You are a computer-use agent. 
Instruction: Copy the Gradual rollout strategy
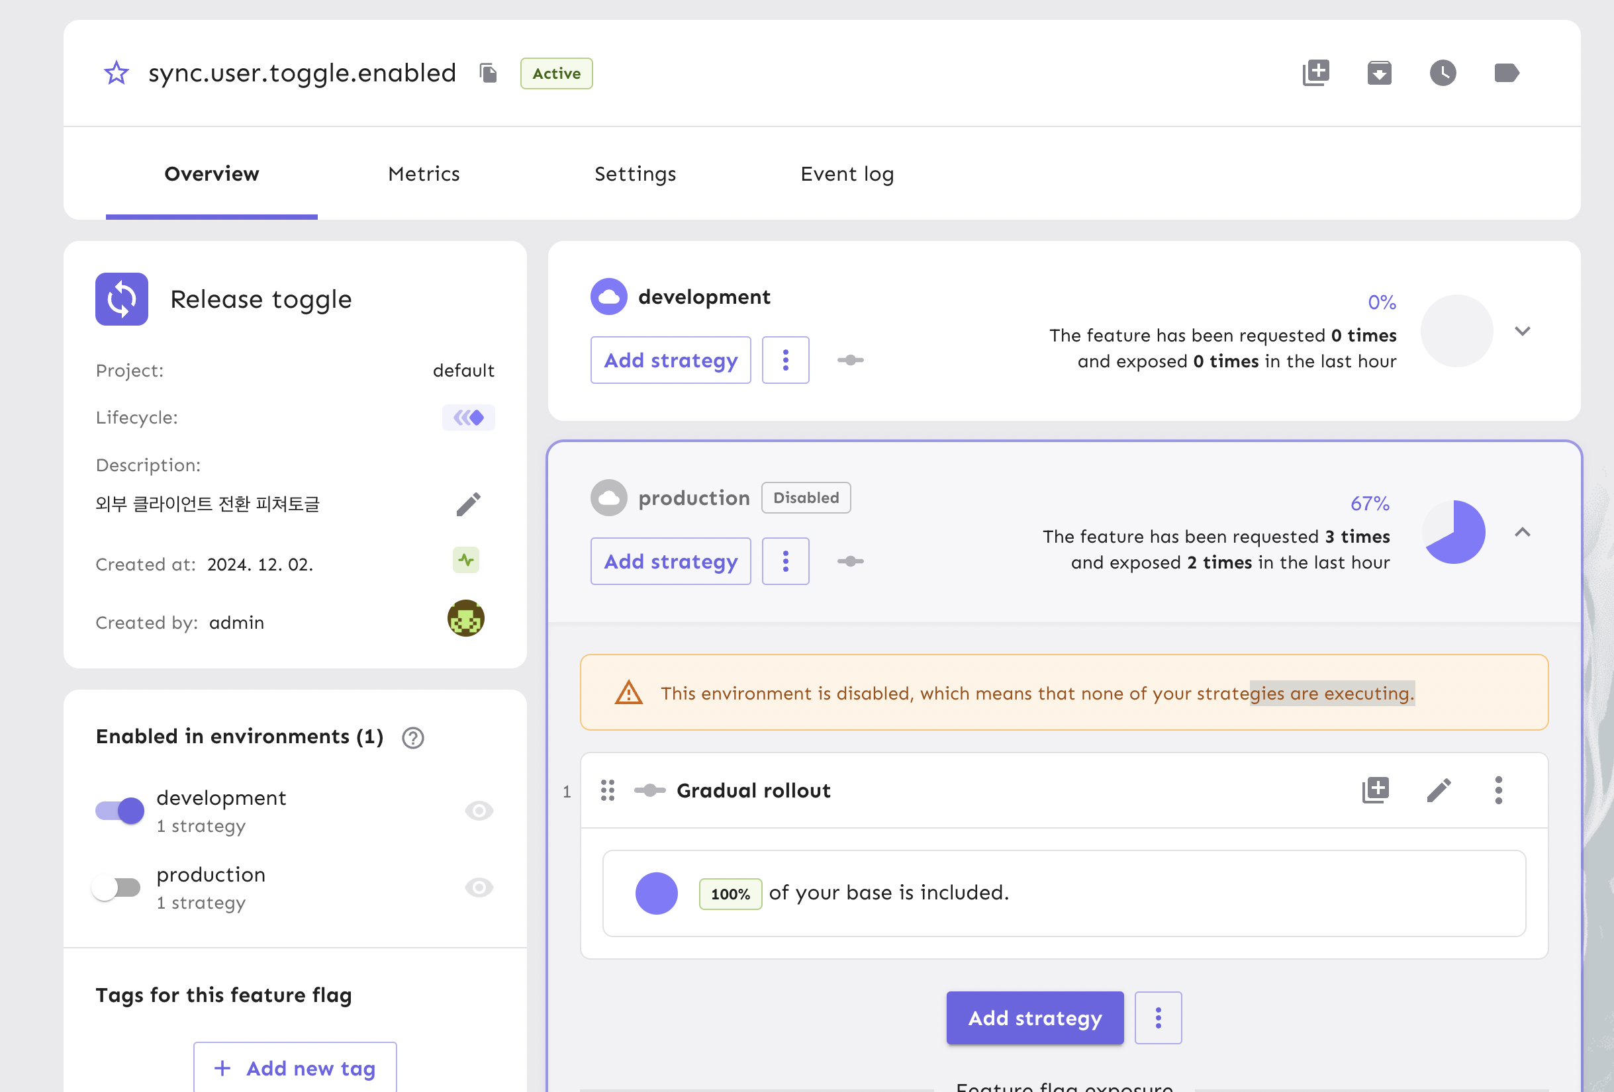click(x=1375, y=790)
